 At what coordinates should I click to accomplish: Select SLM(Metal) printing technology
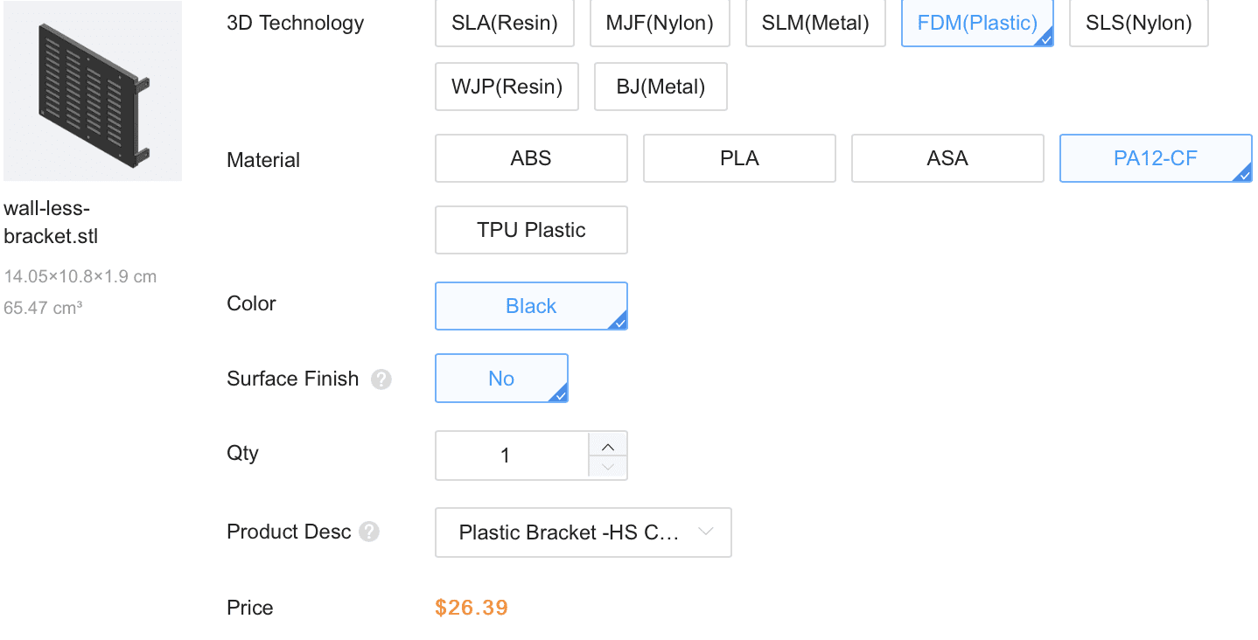point(815,24)
